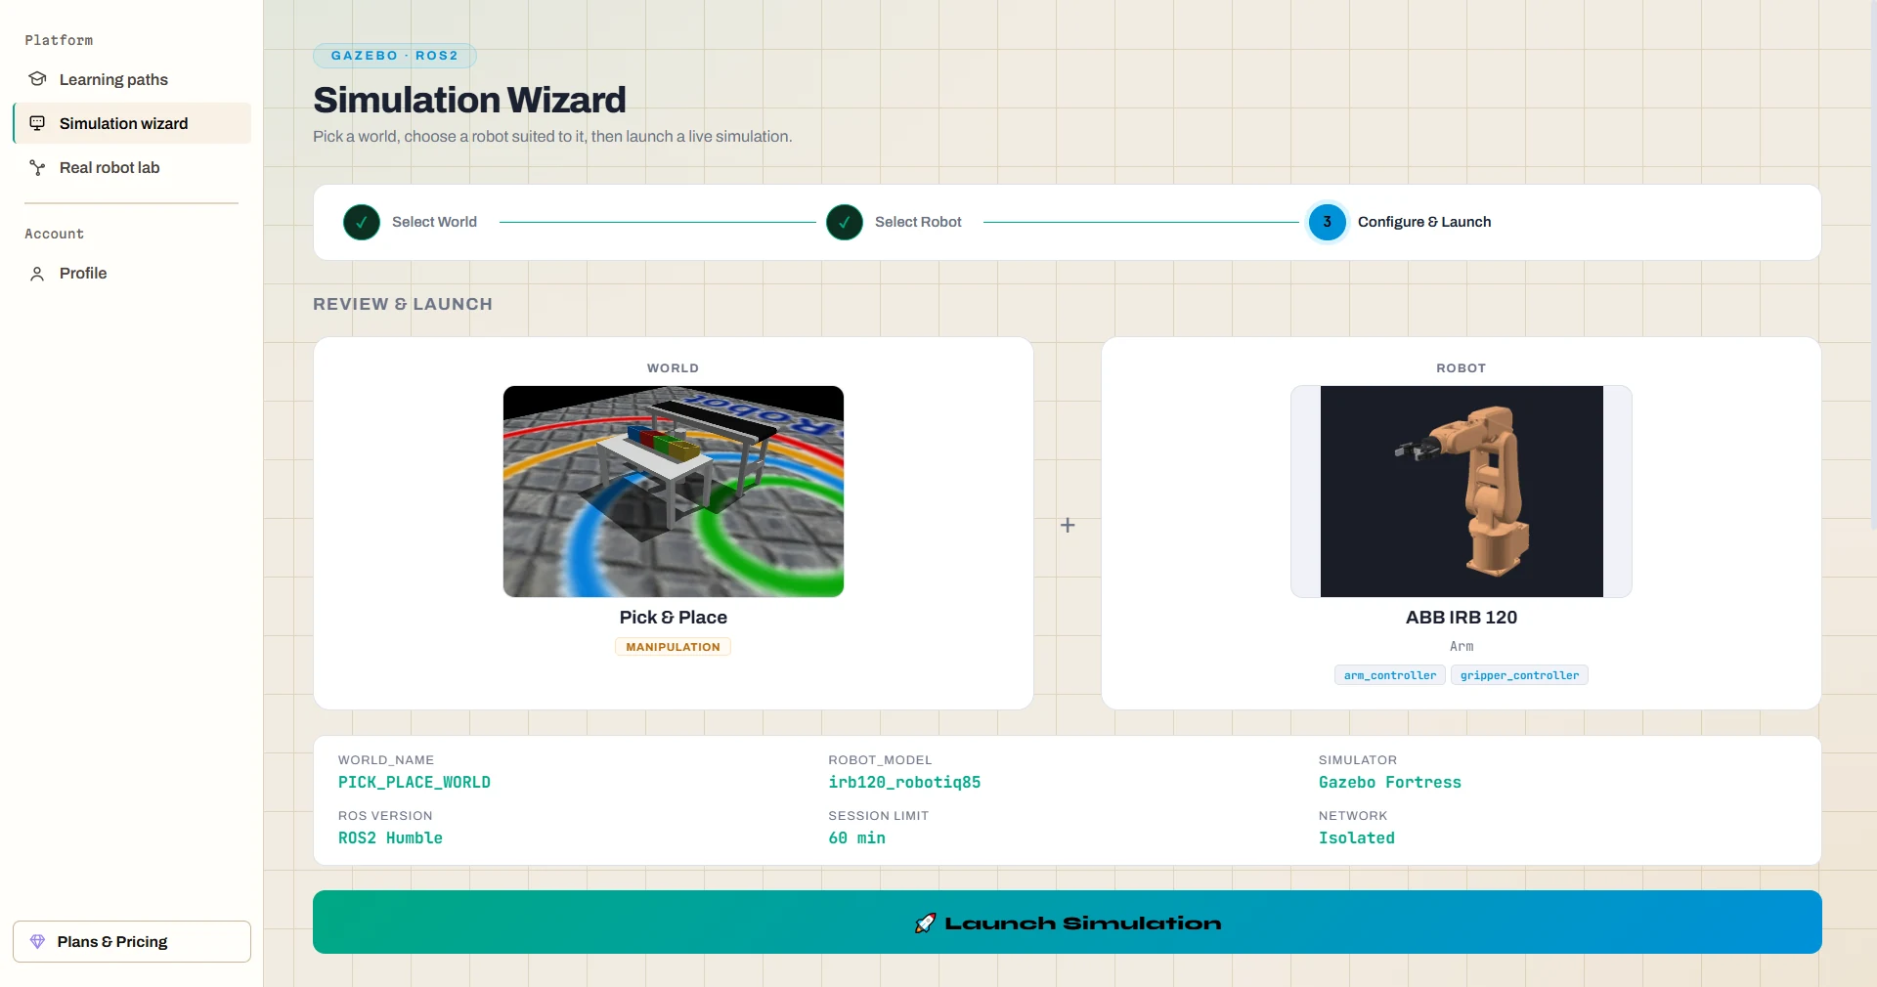Click the Profile person icon

tap(37, 274)
